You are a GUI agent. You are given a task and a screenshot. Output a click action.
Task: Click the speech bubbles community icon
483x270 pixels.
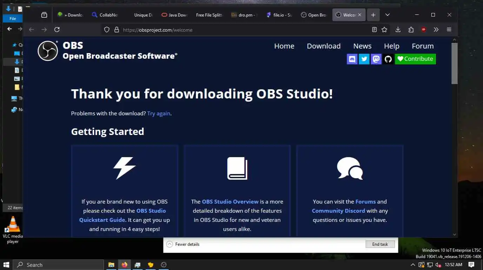coord(350,168)
